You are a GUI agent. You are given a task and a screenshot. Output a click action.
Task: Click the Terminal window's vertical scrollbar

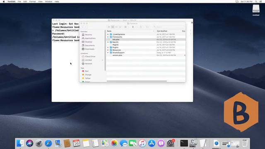tap(192, 62)
